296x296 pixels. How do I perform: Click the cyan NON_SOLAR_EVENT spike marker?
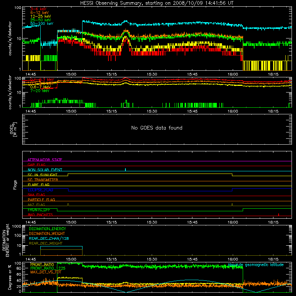click(x=125, y=170)
